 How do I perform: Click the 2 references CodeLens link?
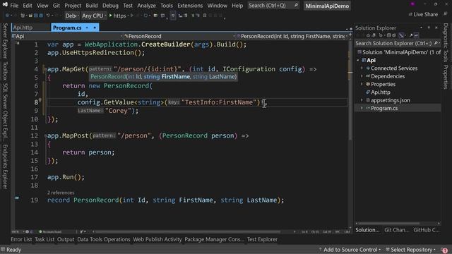pyautogui.click(x=61, y=193)
